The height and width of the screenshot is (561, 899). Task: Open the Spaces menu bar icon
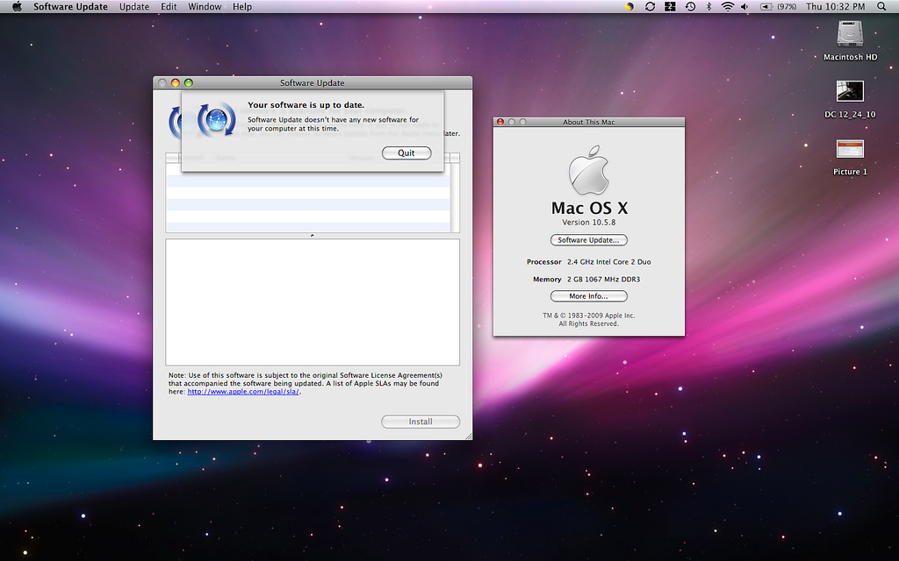click(x=670, y=7)
